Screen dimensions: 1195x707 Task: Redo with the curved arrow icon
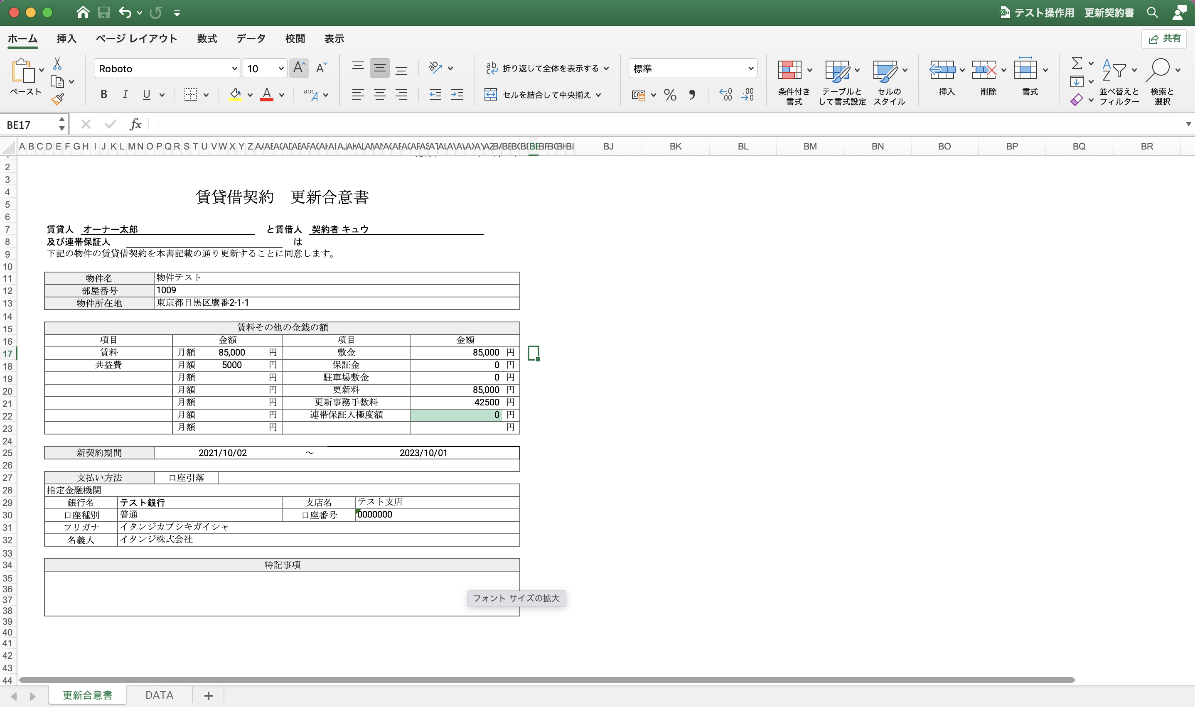click(156, 12)
